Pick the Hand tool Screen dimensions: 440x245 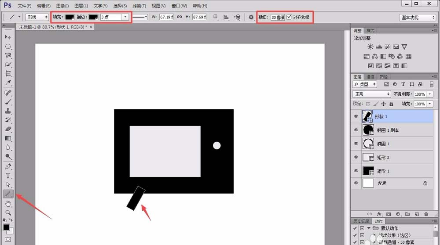click(x=8, y=203)
